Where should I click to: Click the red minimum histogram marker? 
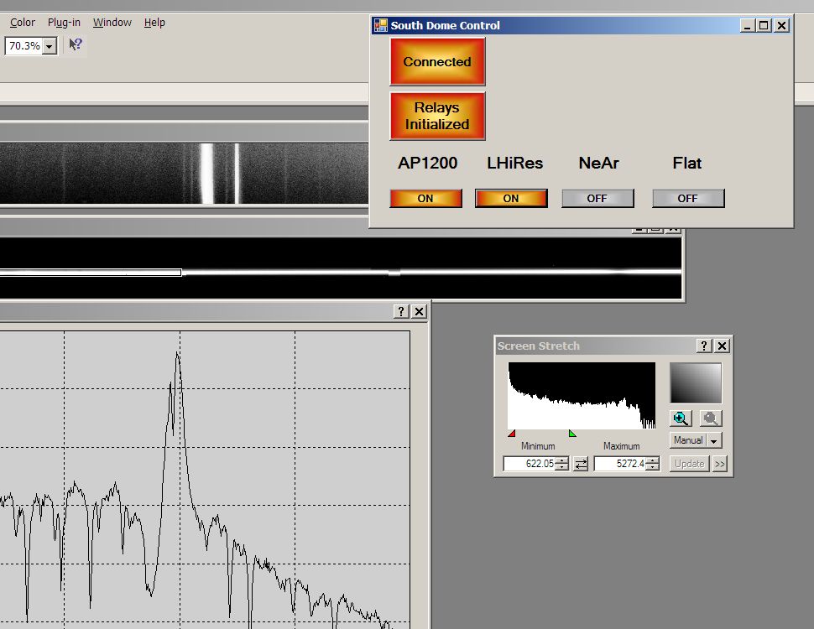[512, 434]
